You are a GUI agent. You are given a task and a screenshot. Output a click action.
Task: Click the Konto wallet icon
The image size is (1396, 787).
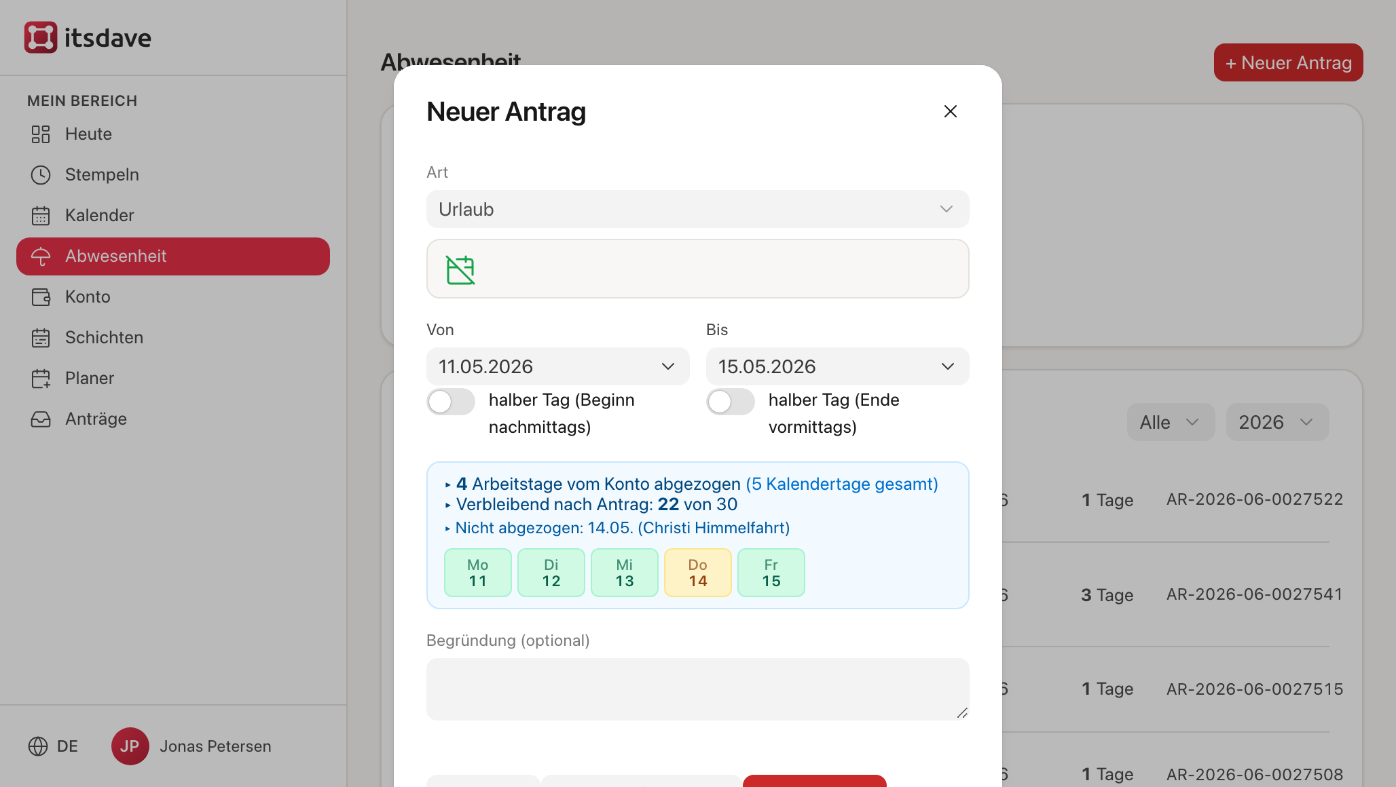(41, 297)
